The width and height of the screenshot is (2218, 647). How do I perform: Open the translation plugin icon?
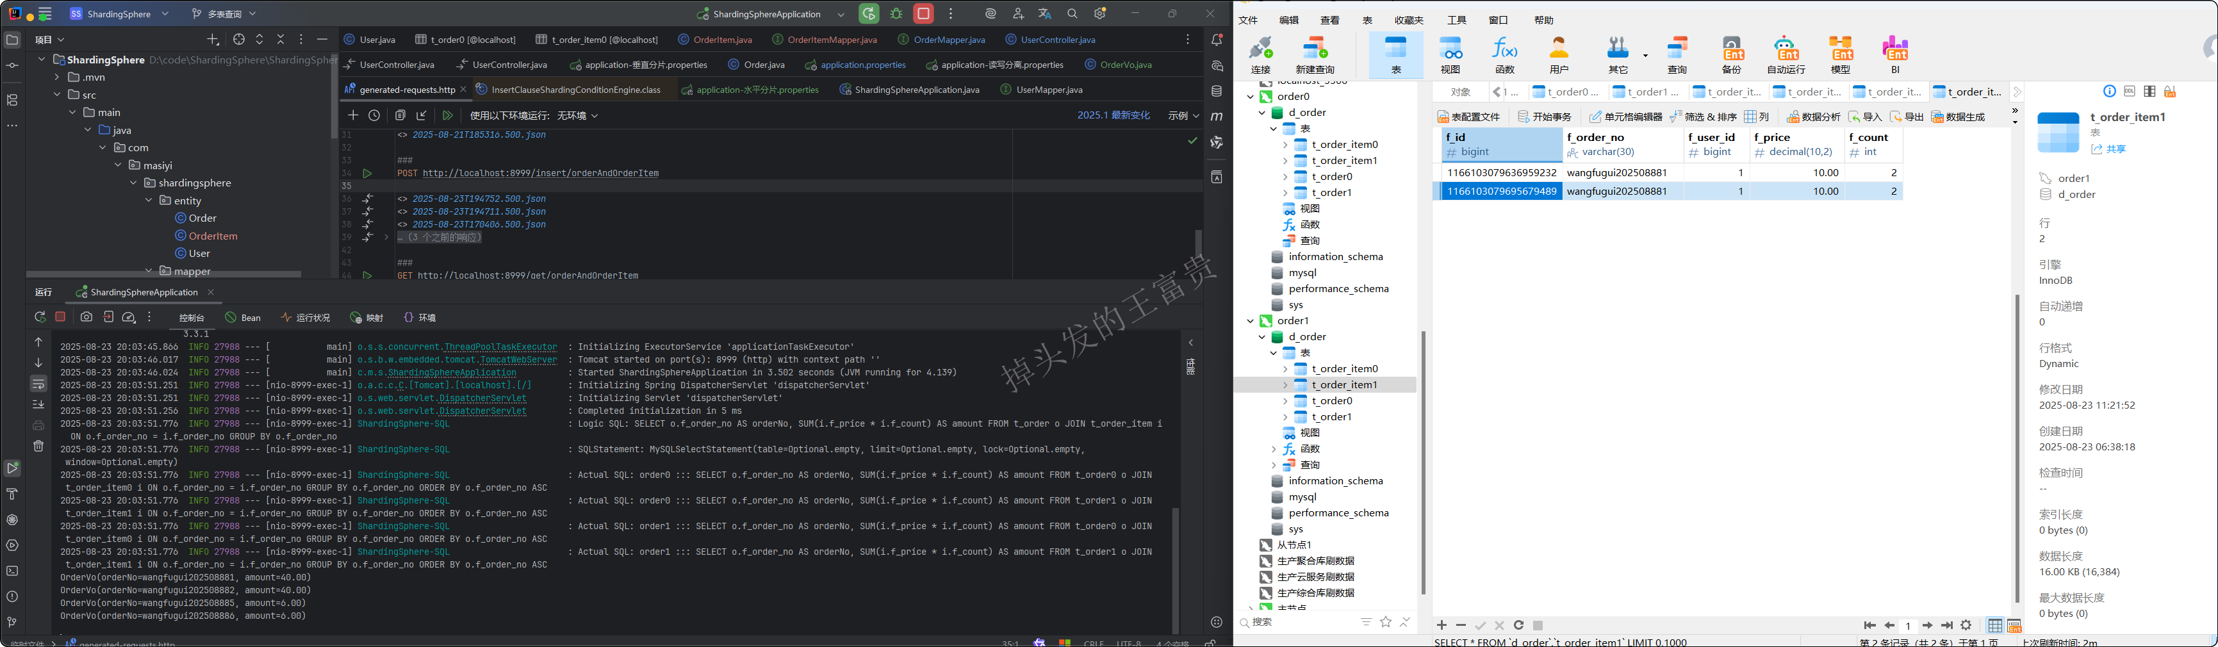[1044, 13]
